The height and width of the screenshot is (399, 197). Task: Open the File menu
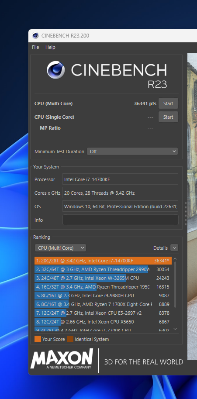coord(35,47)
